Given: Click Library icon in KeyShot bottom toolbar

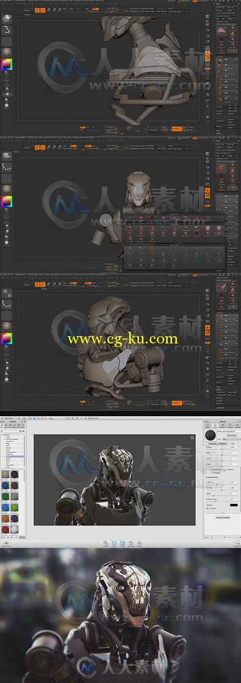Looking at the screenshot, I should coord(114,542).
